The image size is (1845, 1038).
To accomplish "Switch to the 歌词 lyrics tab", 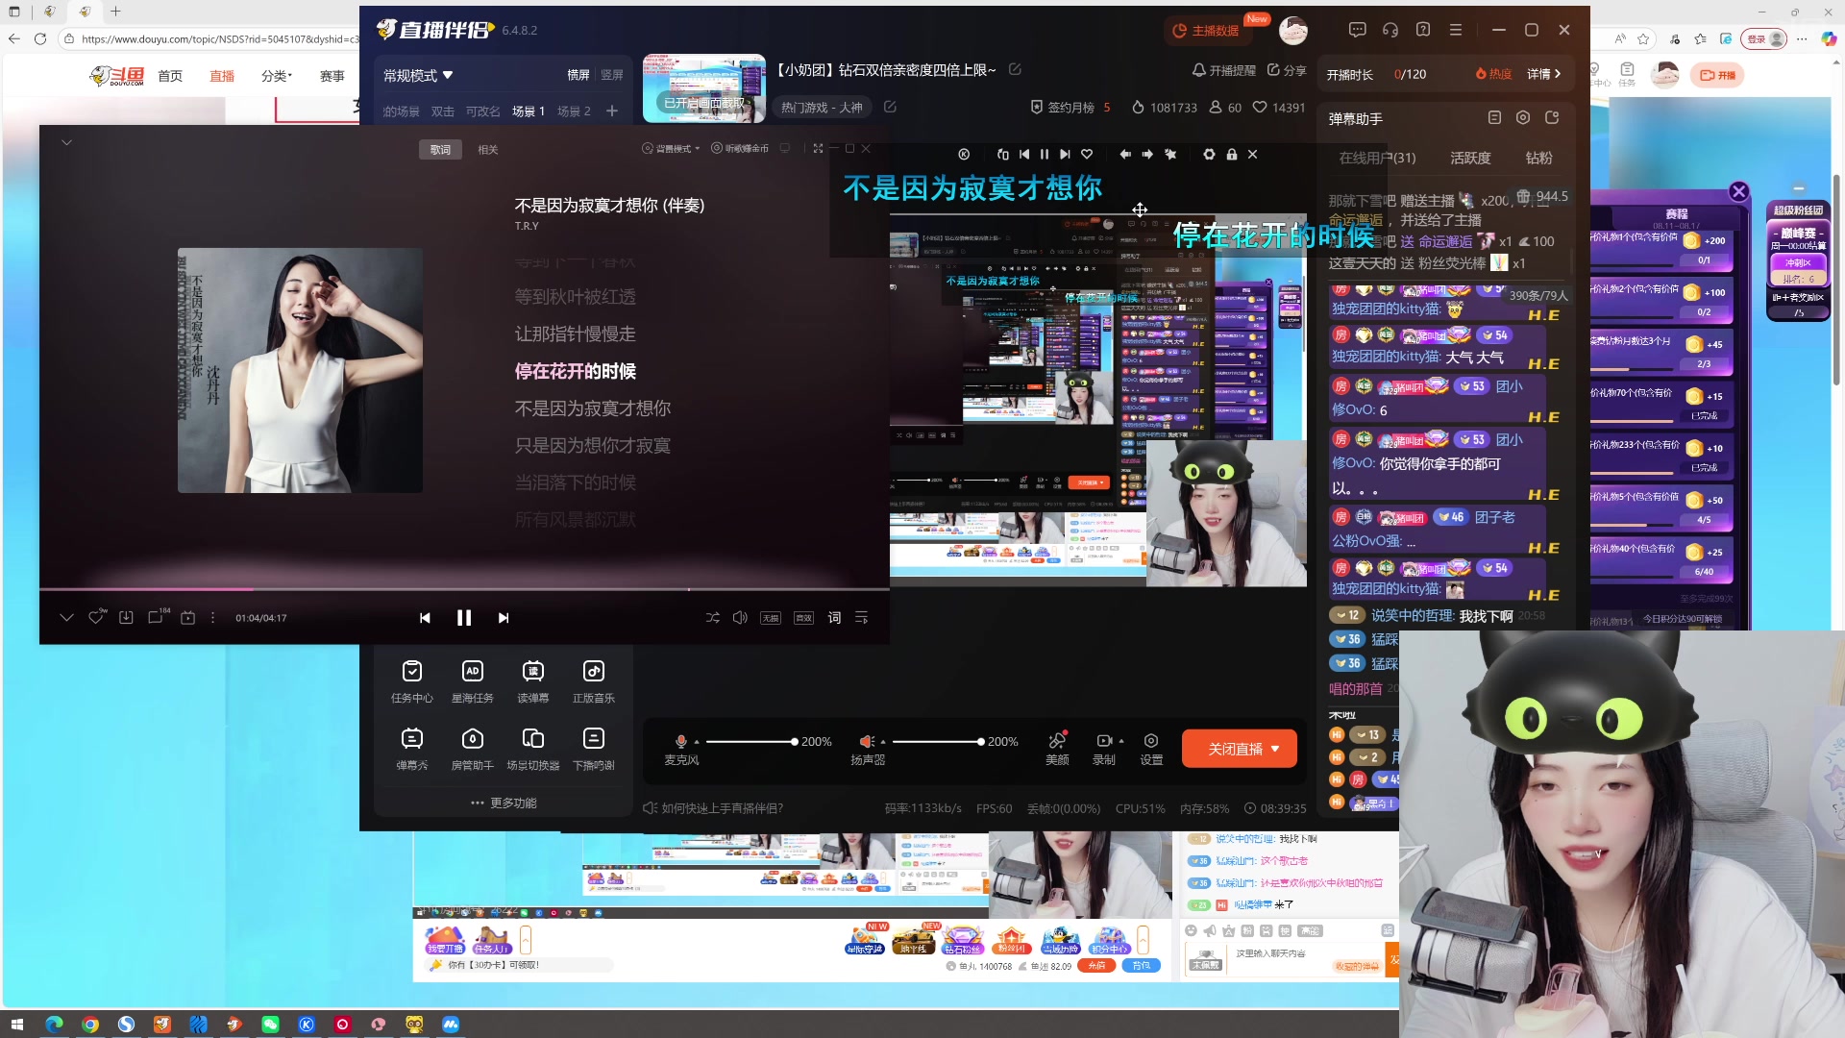I will 440,149.
